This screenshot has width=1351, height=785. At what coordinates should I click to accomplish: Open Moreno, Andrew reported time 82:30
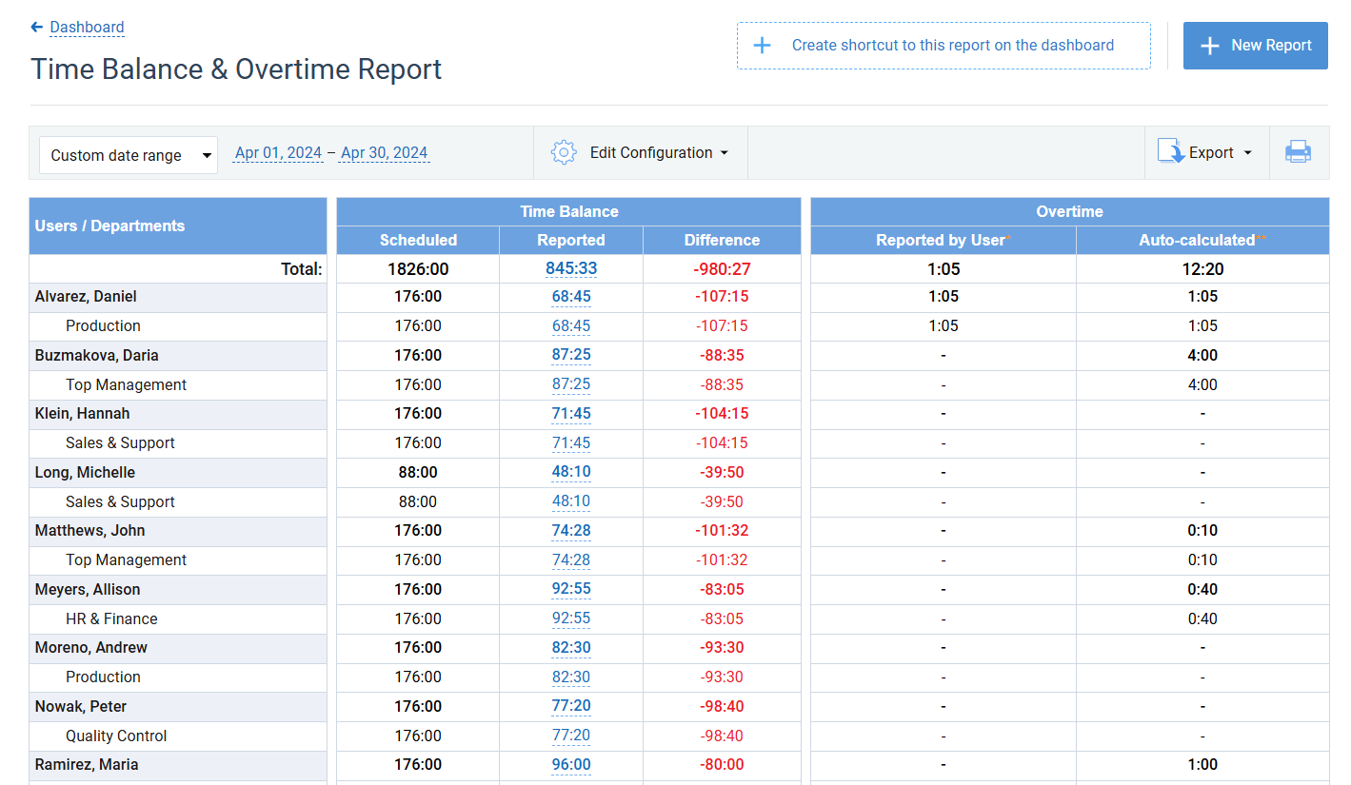[x=571, y=648]
